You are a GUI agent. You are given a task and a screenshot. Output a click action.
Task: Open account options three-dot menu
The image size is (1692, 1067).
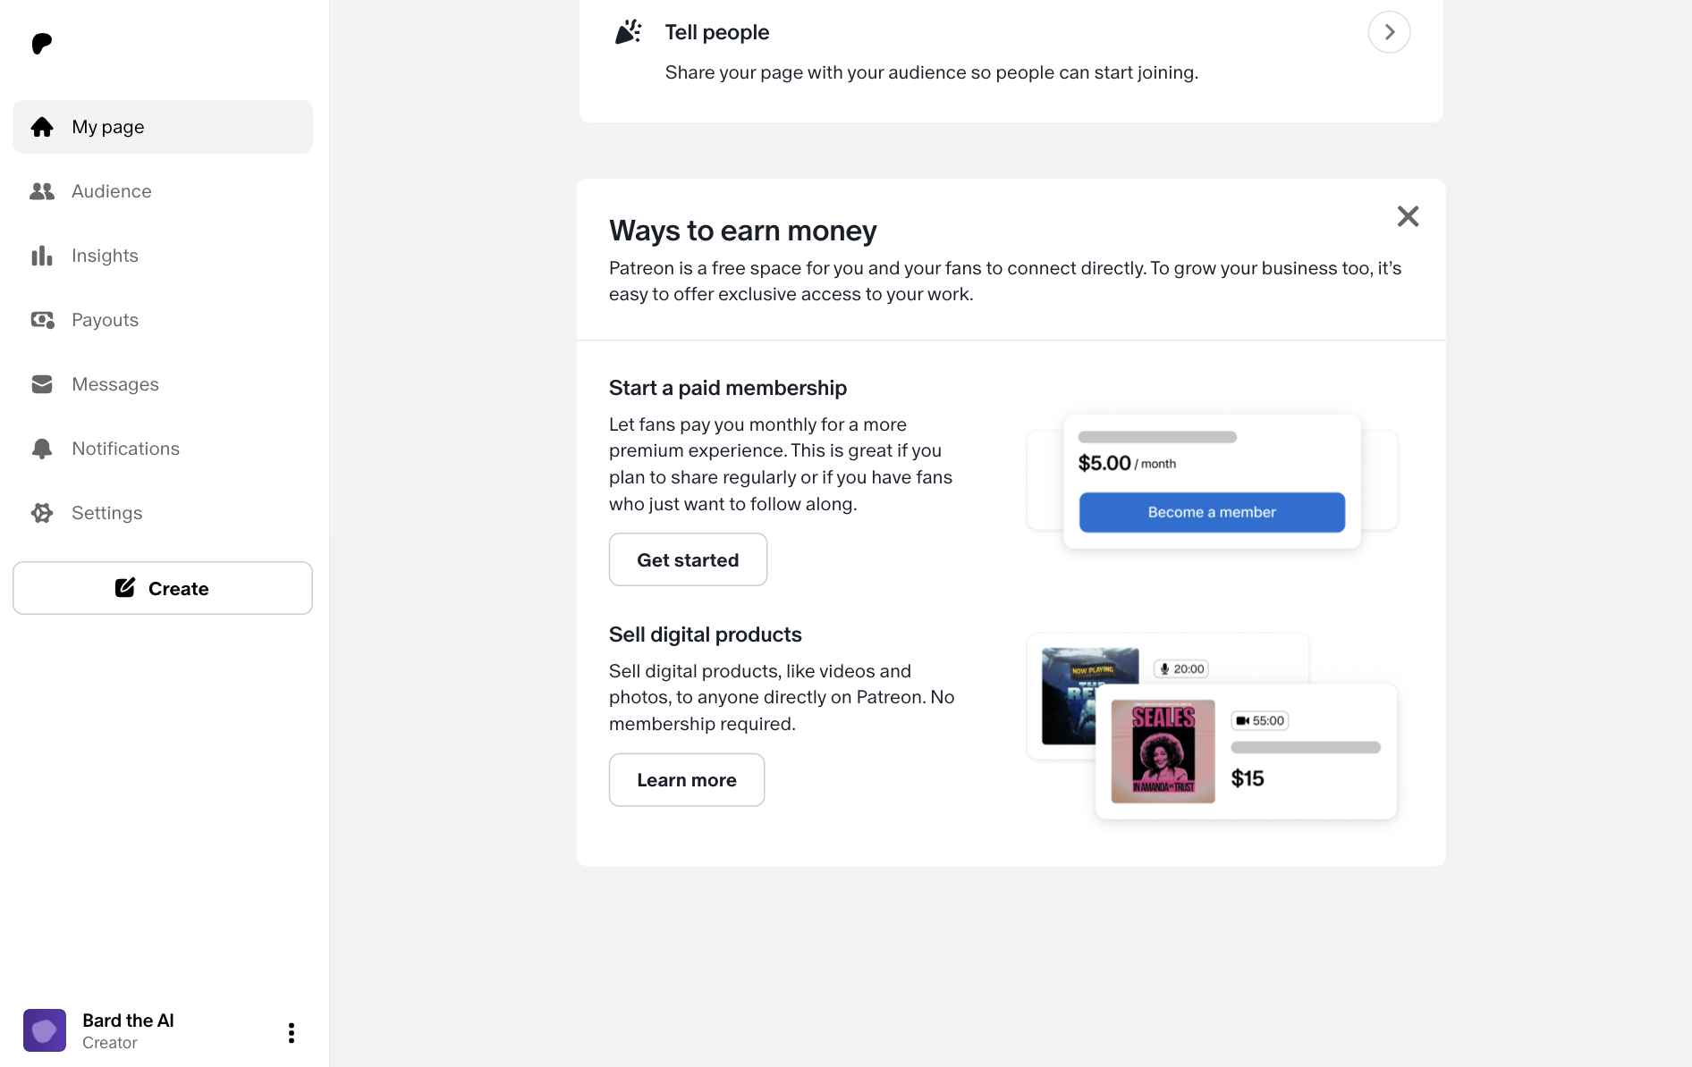(292, 1033)
